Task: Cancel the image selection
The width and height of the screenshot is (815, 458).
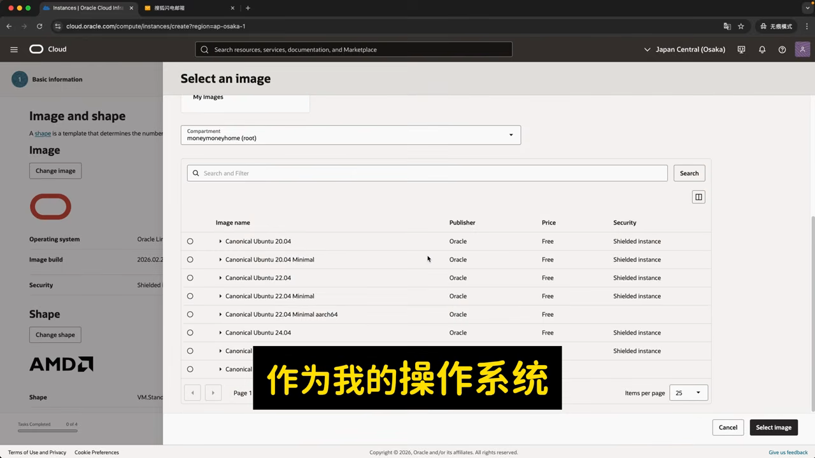Action: 728,427
